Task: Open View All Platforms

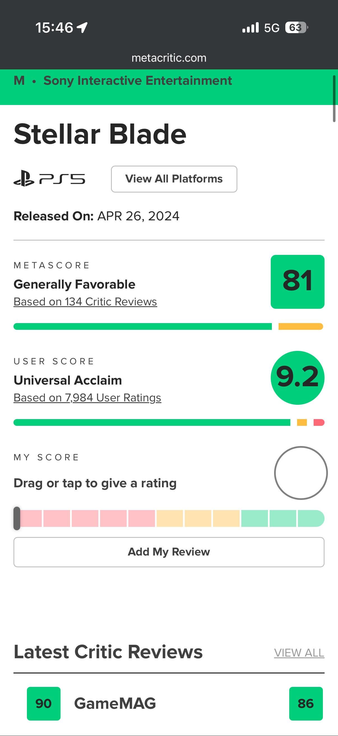Action: [x=174, y=179]
